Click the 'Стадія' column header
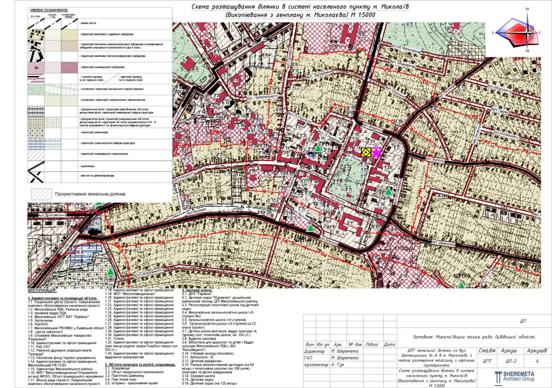The height and width of the screenshot is (388, 552). coord(487,351)
